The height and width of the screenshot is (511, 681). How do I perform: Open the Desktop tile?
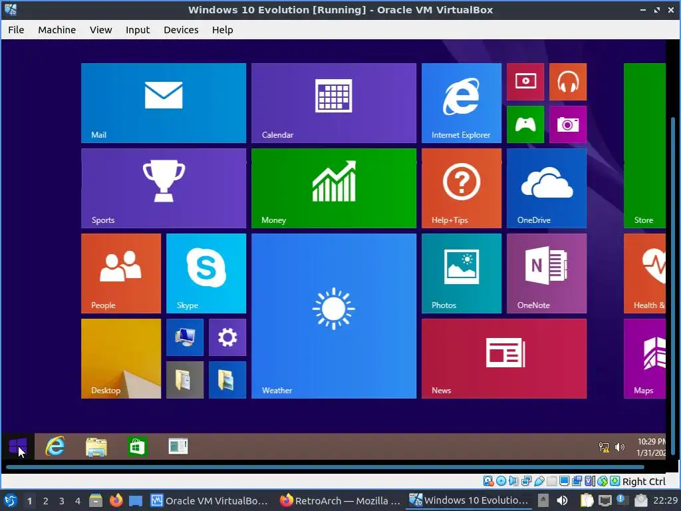(121, 359)
